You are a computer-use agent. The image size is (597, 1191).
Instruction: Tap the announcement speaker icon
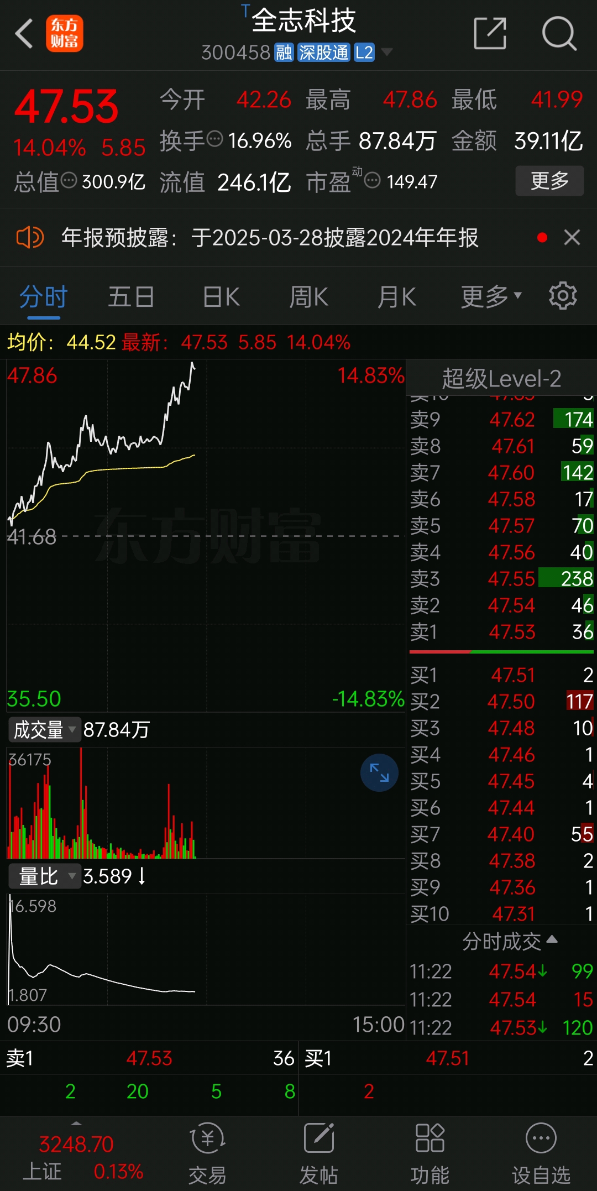click(30, 238)
